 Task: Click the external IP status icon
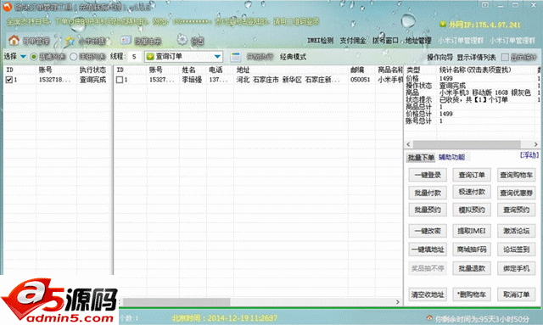443,25
